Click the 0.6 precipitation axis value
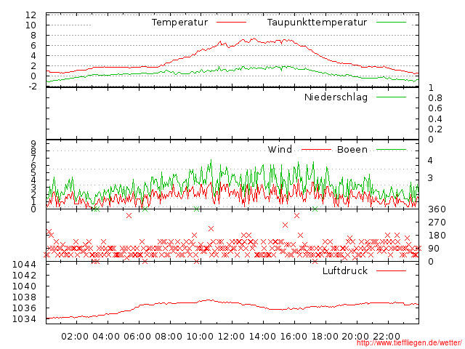This screenshot has height=349, width=465. click(435, 108)
